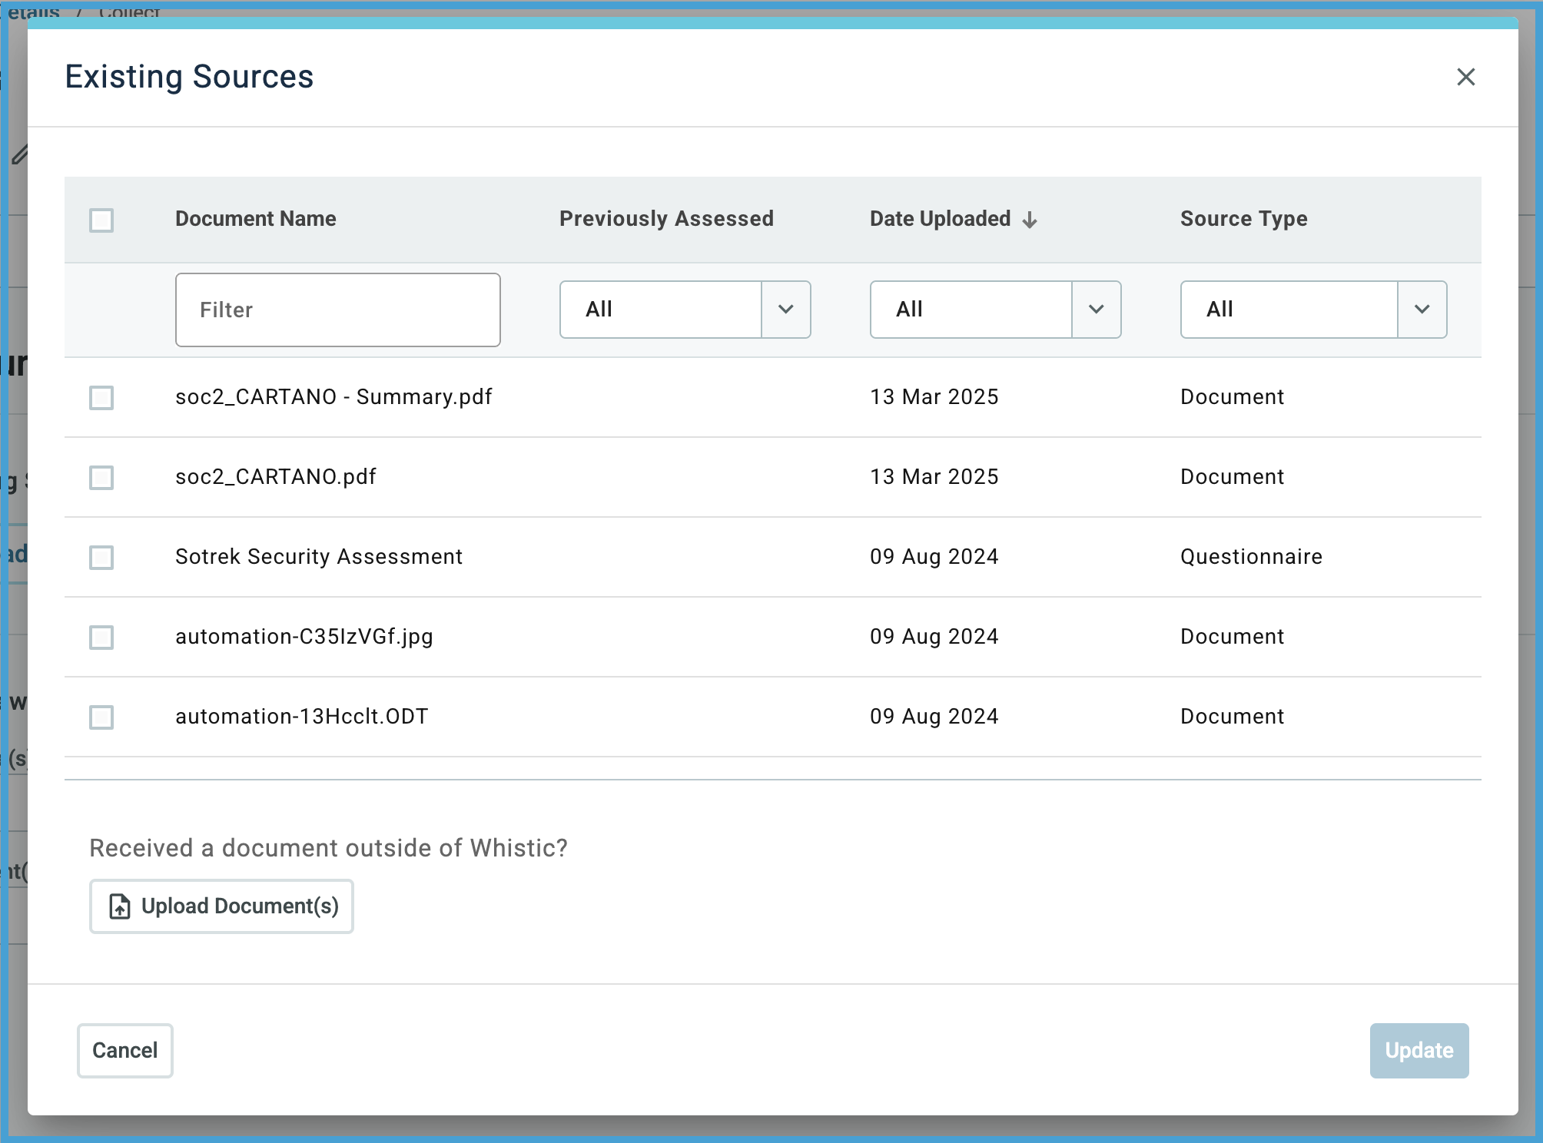Click the sort arrow beside Date Uploaded
The height and width of the screenshot is (1143, 1543).
tap(1030, 220)
